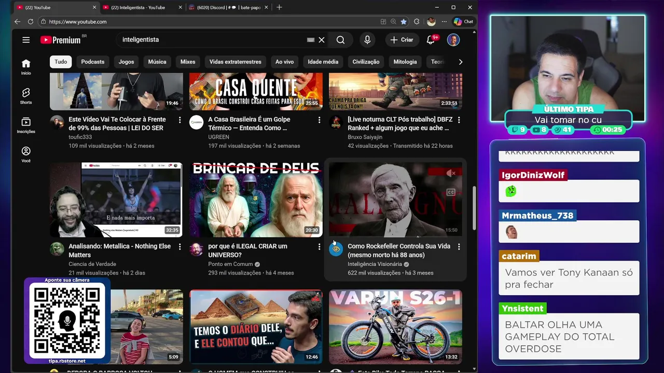The height and width of the screenshot is (373, 664).
Task: Open options menu for ILEGAL CRIAR um UNIVERSO video
Action: pyautogui.click(x=320, y=247)
